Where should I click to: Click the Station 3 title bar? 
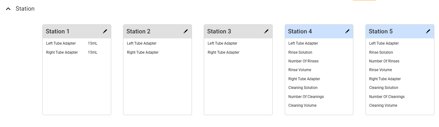coord(234,32)
